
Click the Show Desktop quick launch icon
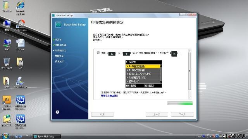point(16,136)
